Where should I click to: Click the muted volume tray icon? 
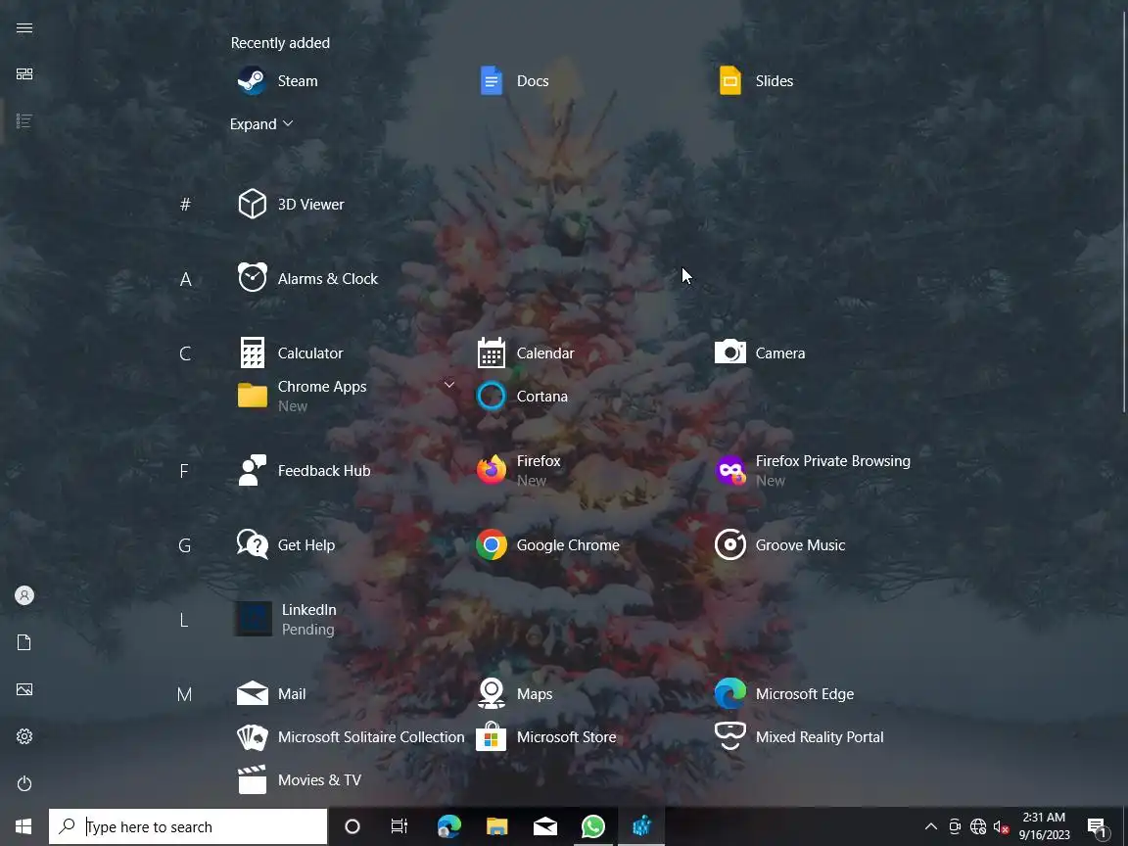1001,826
